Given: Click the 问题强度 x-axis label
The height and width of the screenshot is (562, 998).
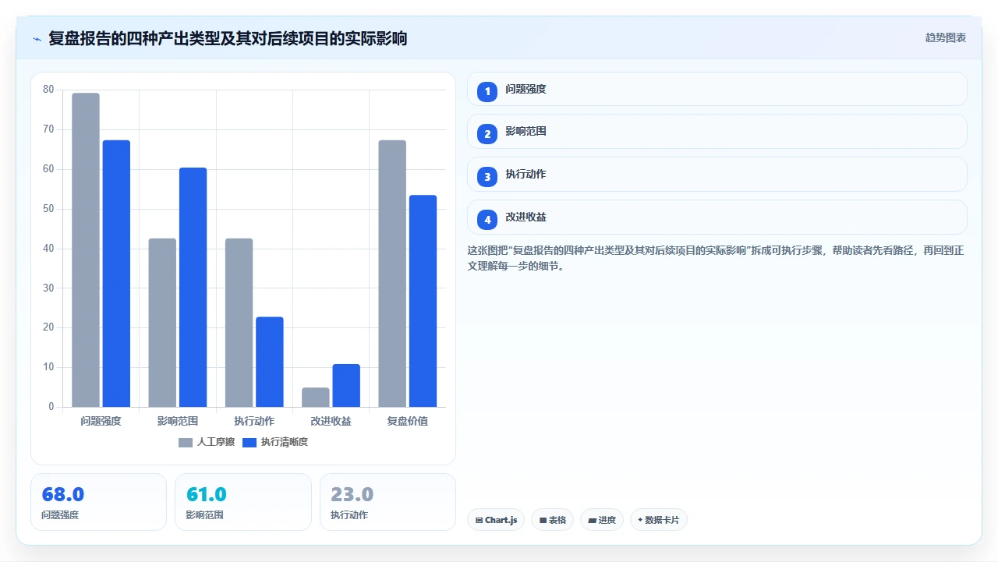Looking at the screenshot, I should click(101, 422).
